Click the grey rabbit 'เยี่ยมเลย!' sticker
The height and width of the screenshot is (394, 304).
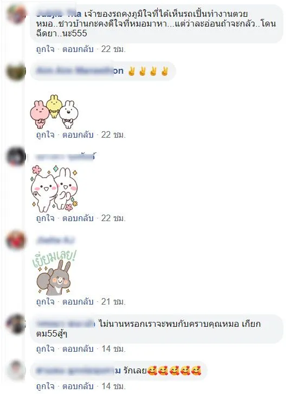point(54,273)
